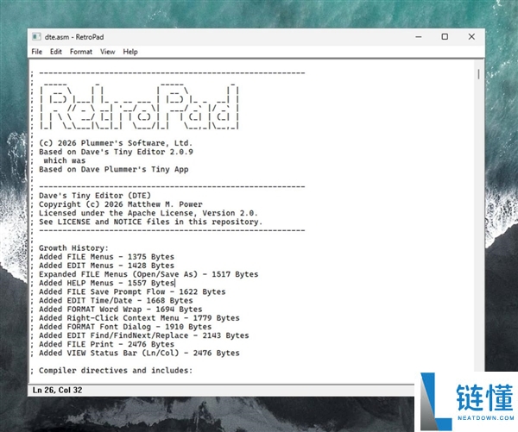Screen dimensions: 518x432
Task: Click the vertical scrollbar thumb
Action: tap(478, 74)
